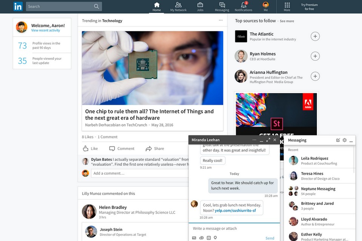Open Miranda Leehan chat options ellipsis
The image size is (362, 241).
(254, 140)
